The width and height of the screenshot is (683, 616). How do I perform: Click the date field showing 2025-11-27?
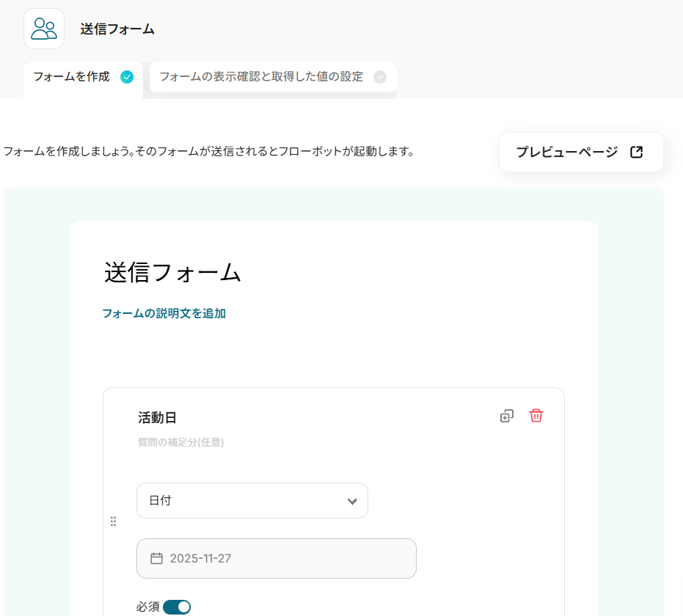tap(276, 558)
